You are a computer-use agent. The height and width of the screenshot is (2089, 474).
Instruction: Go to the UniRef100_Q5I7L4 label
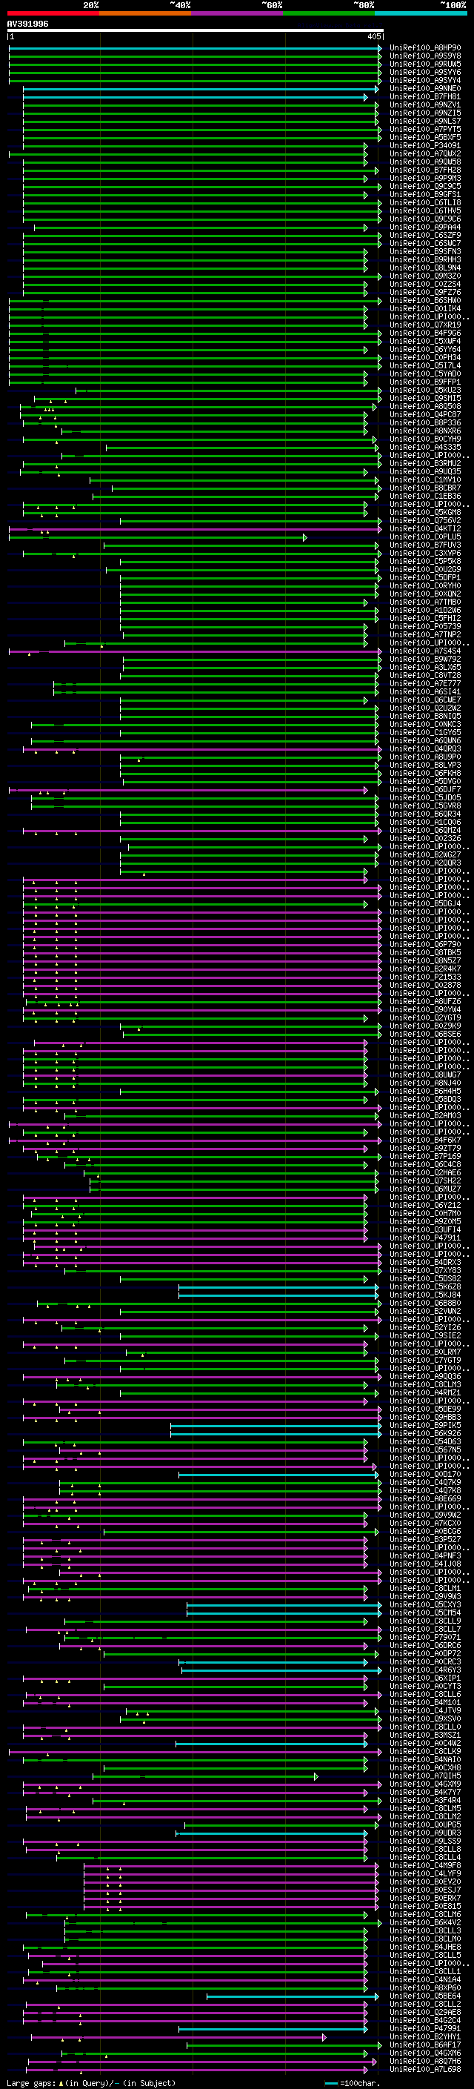(424, 366)
